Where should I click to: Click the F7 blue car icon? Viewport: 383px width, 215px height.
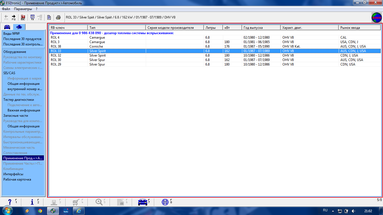tap(144, 202)
